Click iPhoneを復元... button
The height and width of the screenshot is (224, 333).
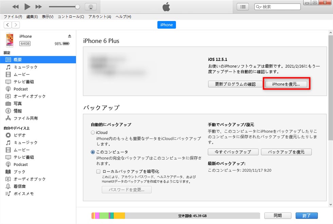(x=286, y=84)
